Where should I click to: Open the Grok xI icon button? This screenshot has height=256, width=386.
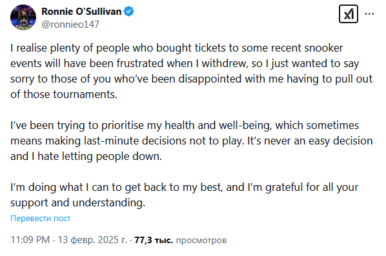[349, 14]
